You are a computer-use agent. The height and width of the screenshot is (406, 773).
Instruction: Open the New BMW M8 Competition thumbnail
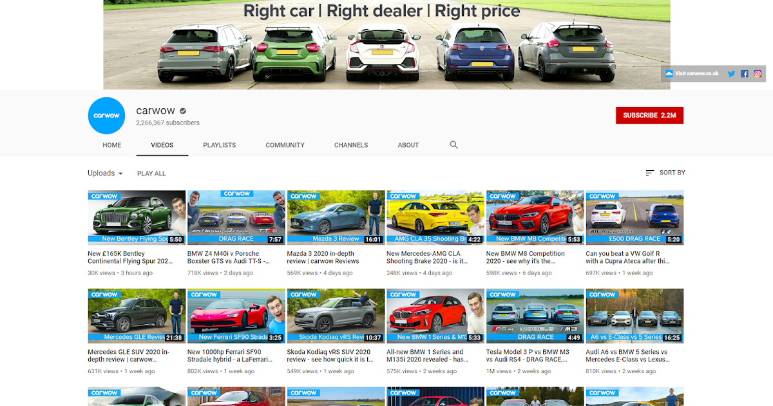coord(535,217)
